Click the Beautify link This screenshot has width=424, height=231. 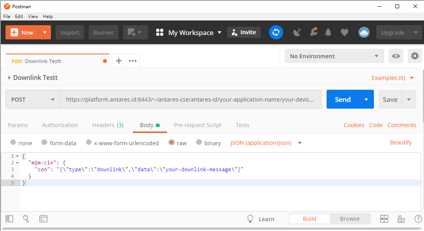click(401, 142)
